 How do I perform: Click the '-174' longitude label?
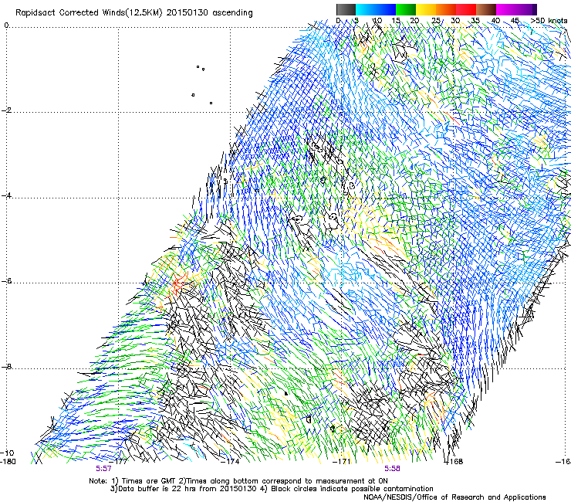(231, 462)
